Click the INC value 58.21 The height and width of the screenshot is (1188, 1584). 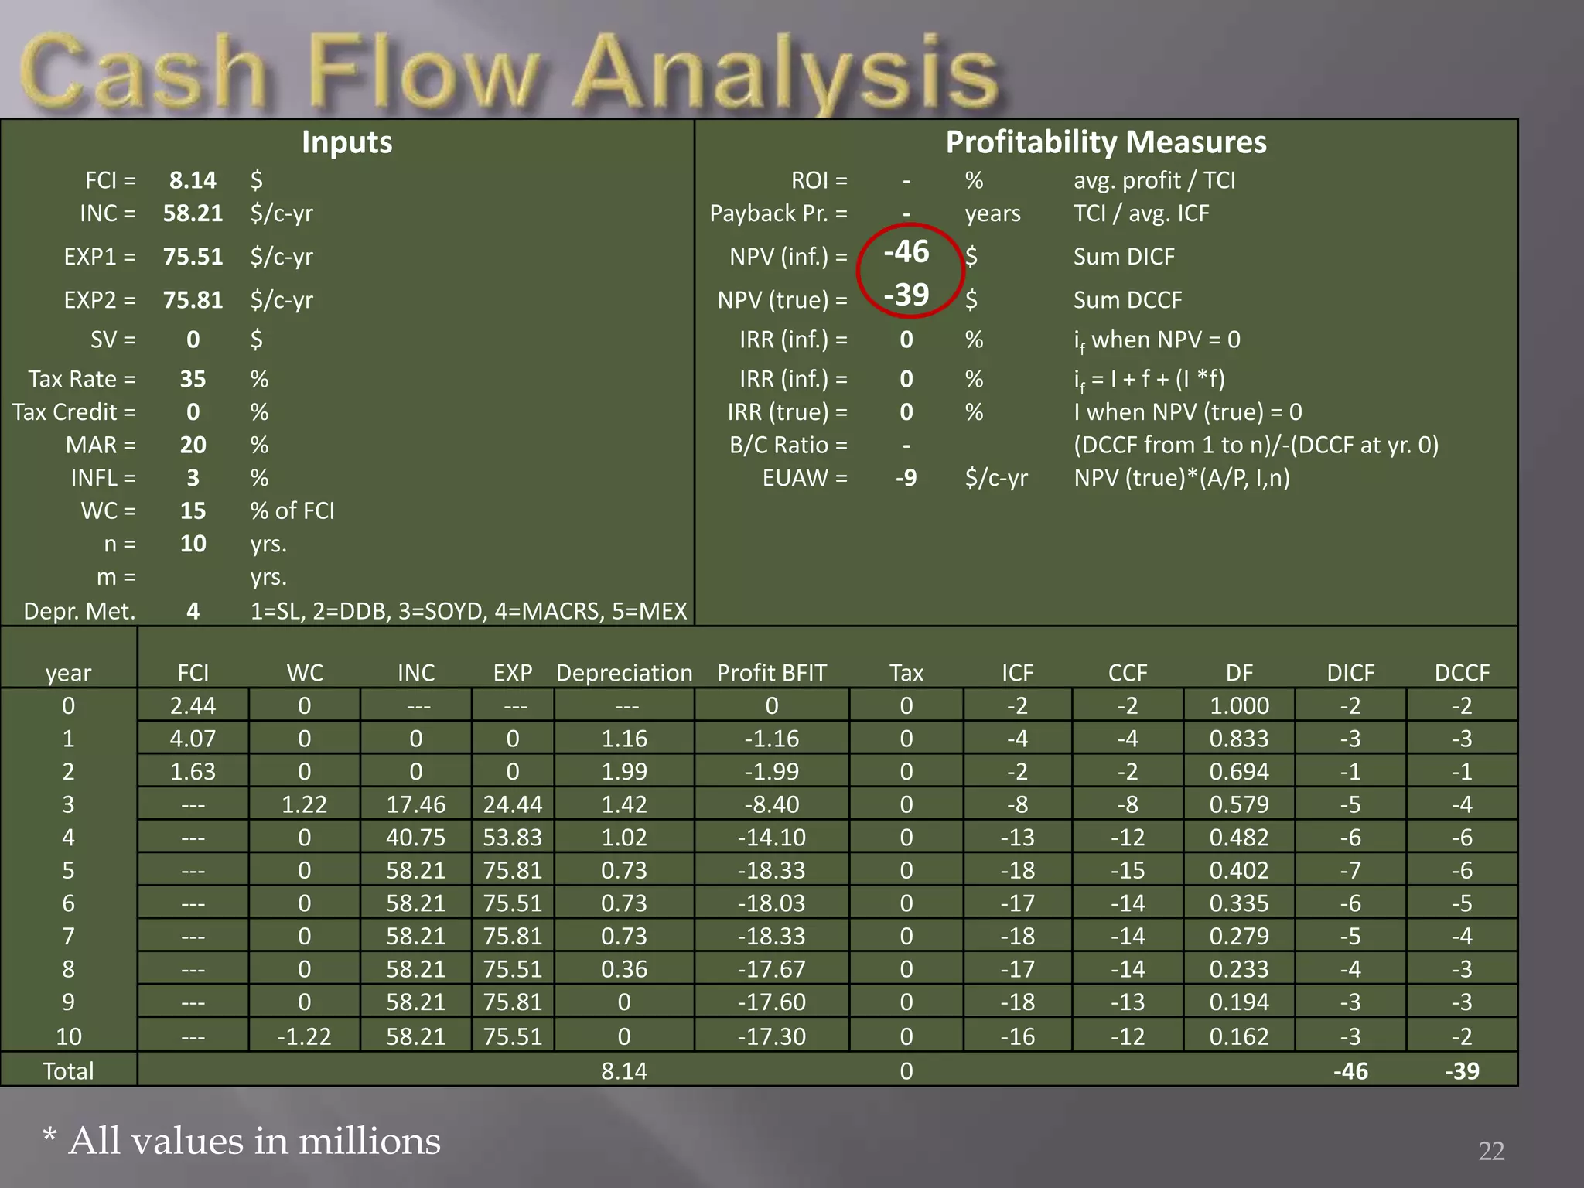[x=193, y=213]
